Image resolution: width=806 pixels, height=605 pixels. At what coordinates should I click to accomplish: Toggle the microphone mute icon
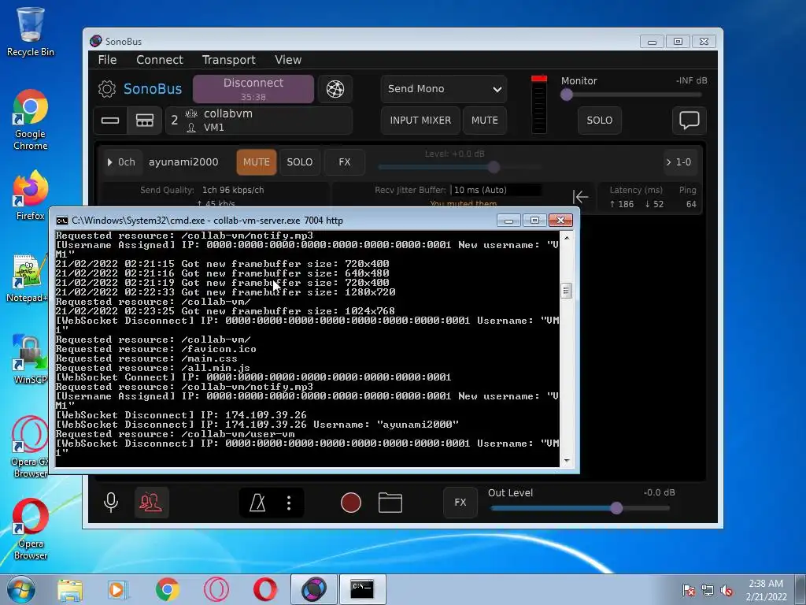point(110,502)
